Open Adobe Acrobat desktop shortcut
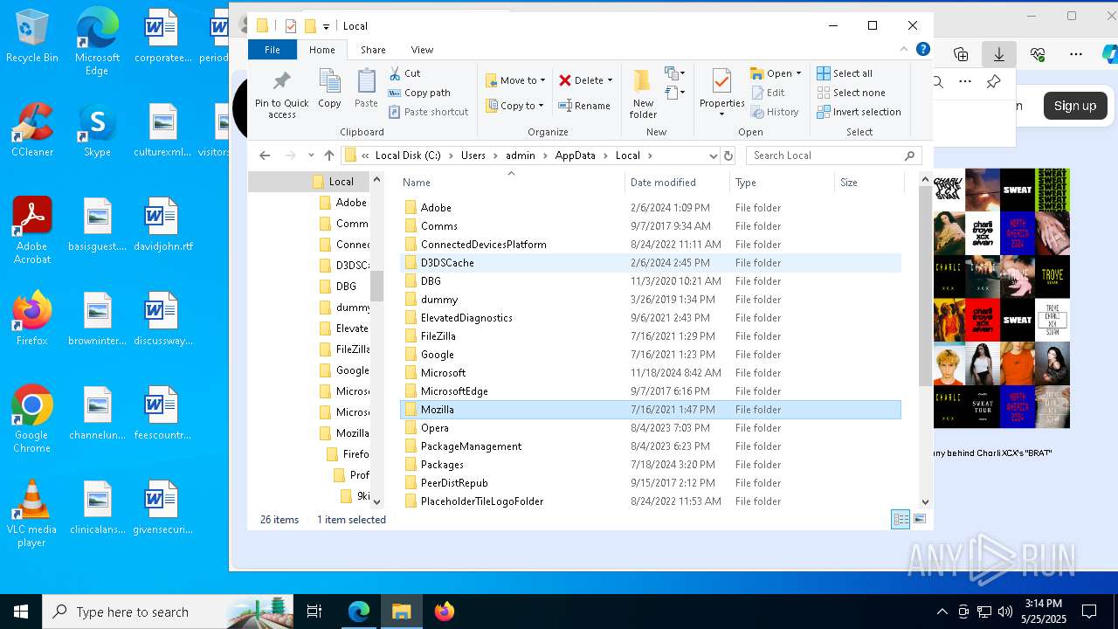This screenshot has width=1118, height=629. (x=32, y=231)
